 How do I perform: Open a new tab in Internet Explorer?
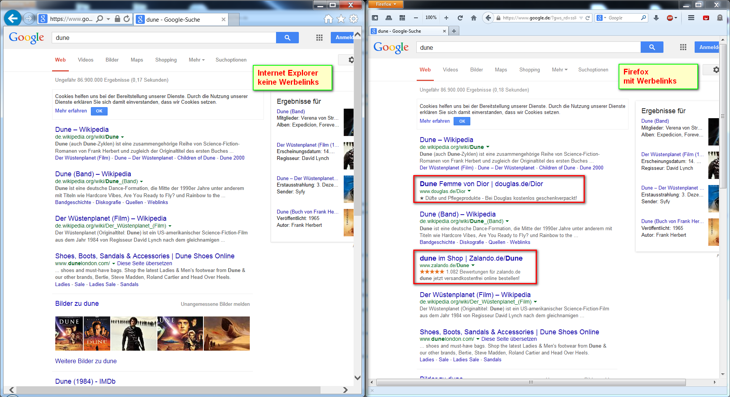(234, 19)
